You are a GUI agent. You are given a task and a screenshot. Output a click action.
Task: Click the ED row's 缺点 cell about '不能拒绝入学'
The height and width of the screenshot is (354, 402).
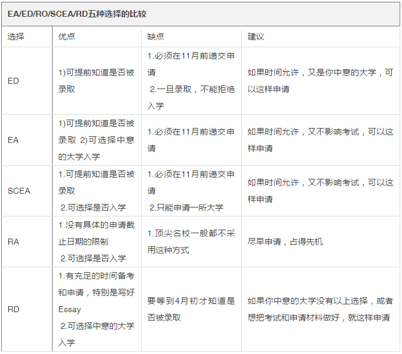pyautogui.click(x=191, y=81)
